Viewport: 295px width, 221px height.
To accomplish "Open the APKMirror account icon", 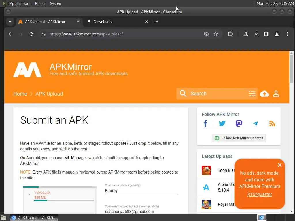I will coord(276,94).
